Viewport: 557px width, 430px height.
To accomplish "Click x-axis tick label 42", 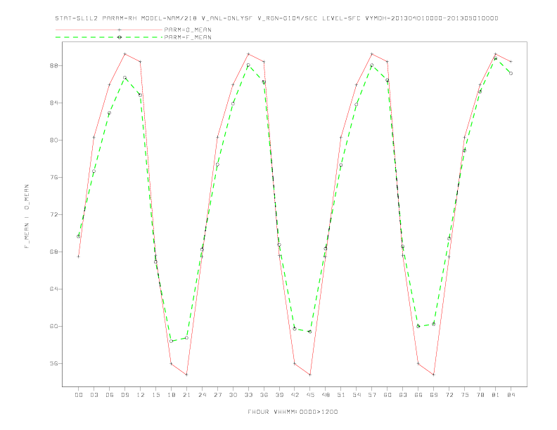I will click(295, 395).
